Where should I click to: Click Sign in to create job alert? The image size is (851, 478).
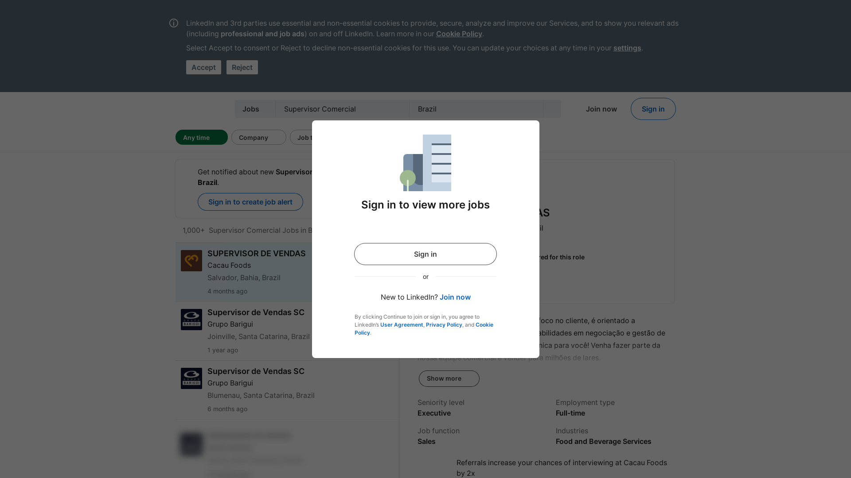(250, 202)
